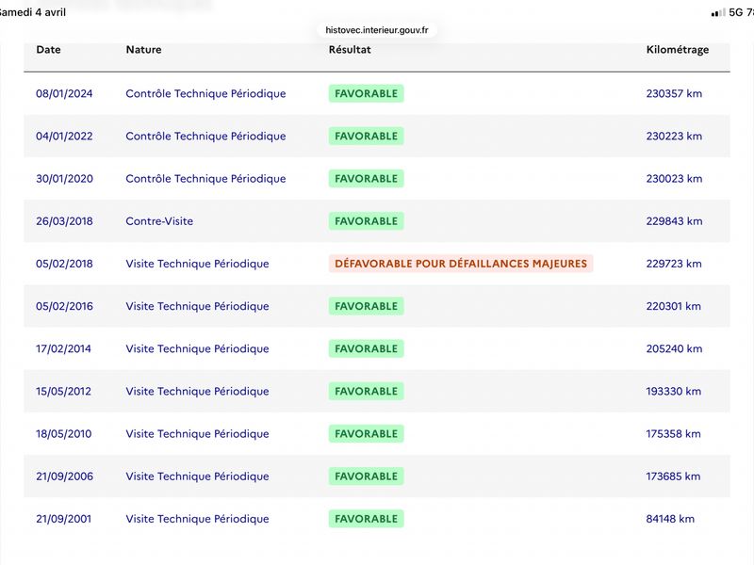The image size is (754, 565).
Task: Select the 229723 km mileage value
Action: point(674,264)
